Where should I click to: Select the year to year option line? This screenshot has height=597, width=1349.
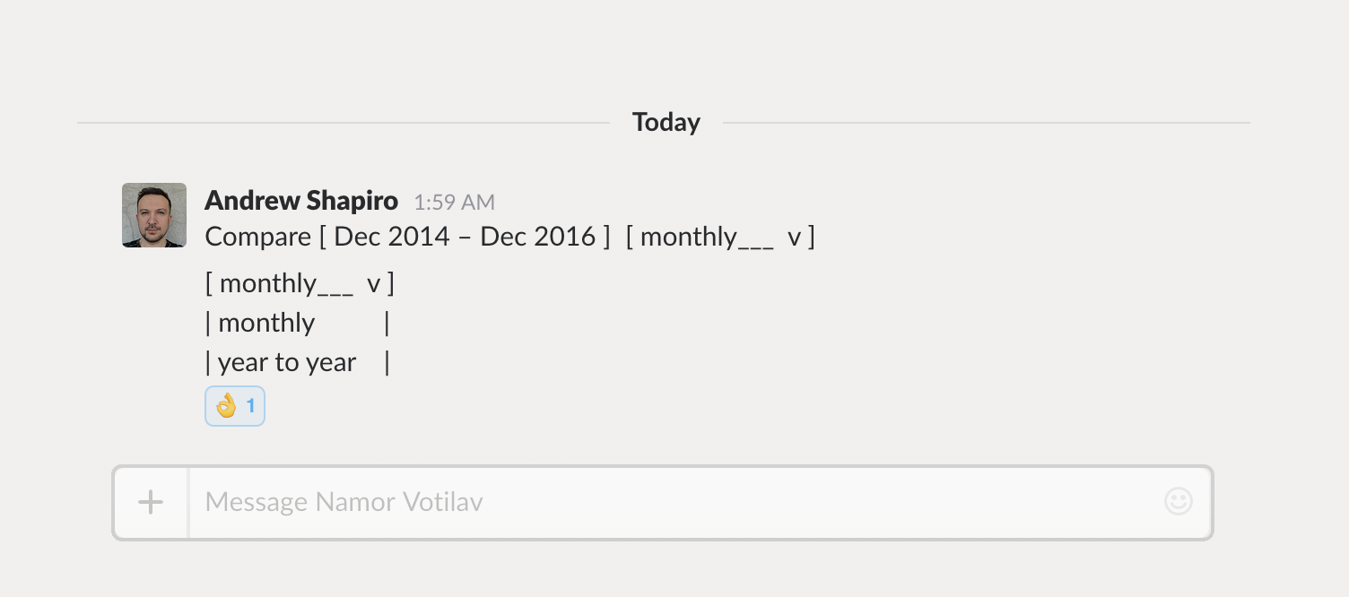tap(287, 362)
